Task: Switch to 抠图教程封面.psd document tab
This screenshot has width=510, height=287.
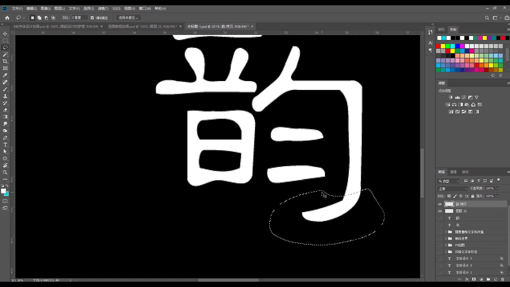Action: coord(142,27)
